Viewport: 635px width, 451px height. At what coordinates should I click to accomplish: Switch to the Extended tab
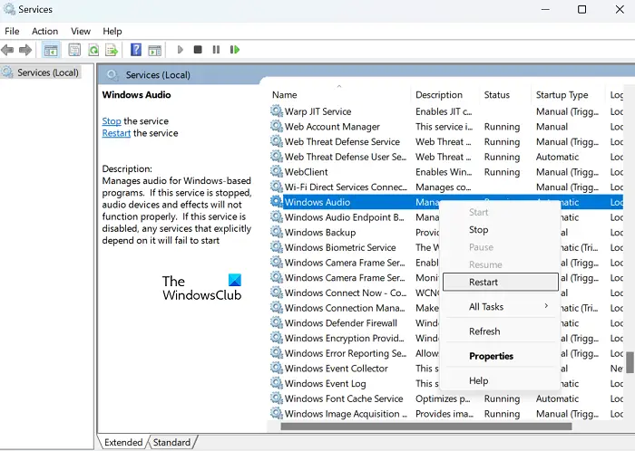123,443
